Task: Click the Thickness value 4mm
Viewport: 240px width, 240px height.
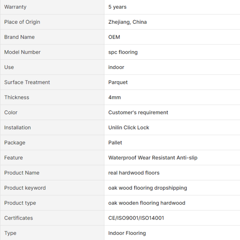Action: tap(115, 97)
